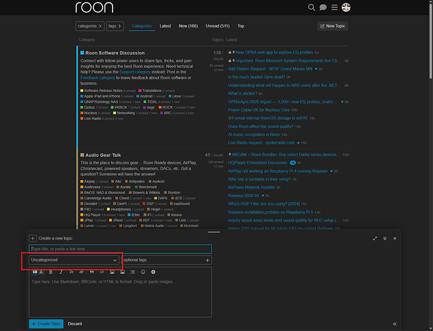Viewport: 433px width, 331px height.
Task: Open topic 'Add Station Request - WTIP Grand Marais MN'
Action: pyautogui.click(x=270, y=69)
